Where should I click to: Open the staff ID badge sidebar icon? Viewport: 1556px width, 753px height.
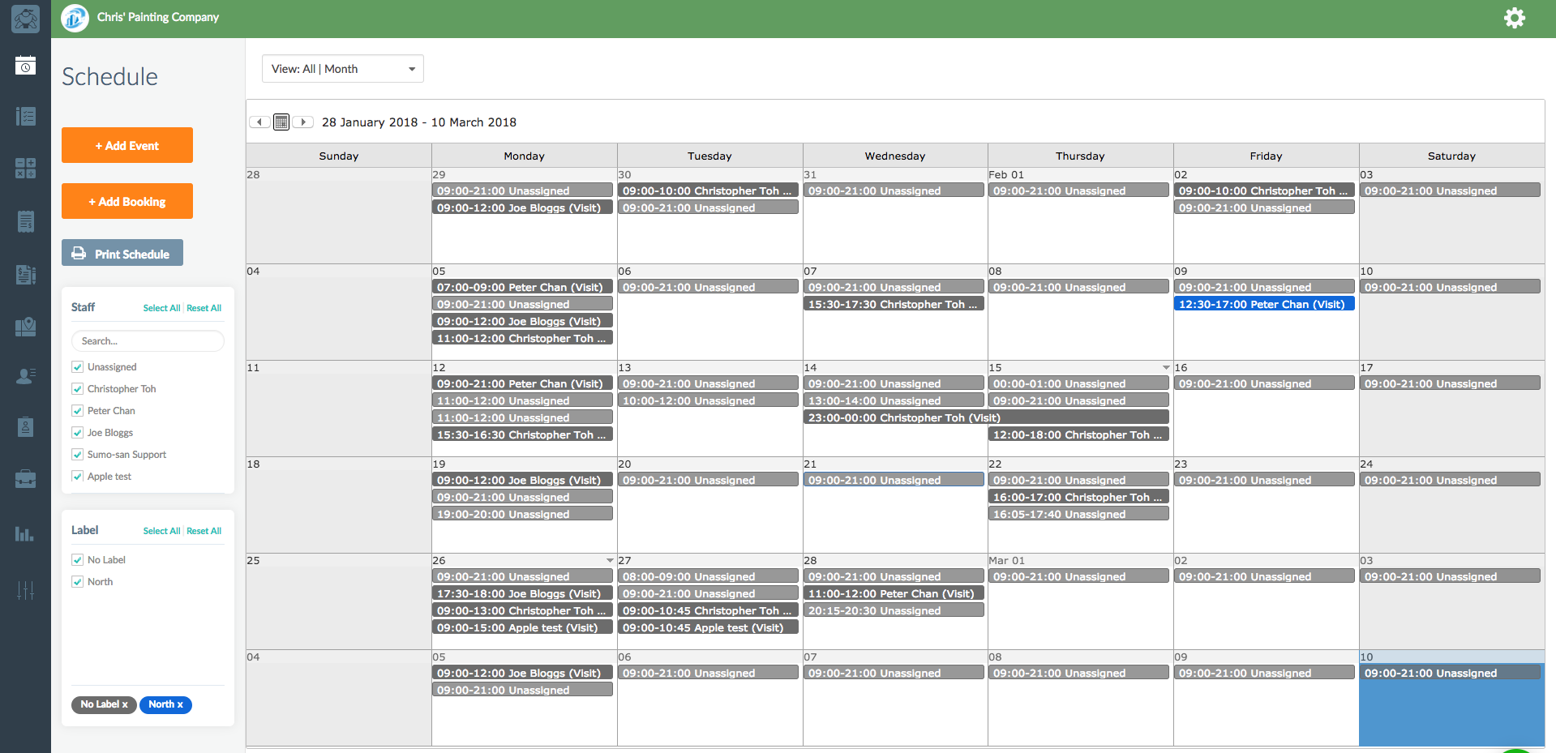[x=25, y=427]
